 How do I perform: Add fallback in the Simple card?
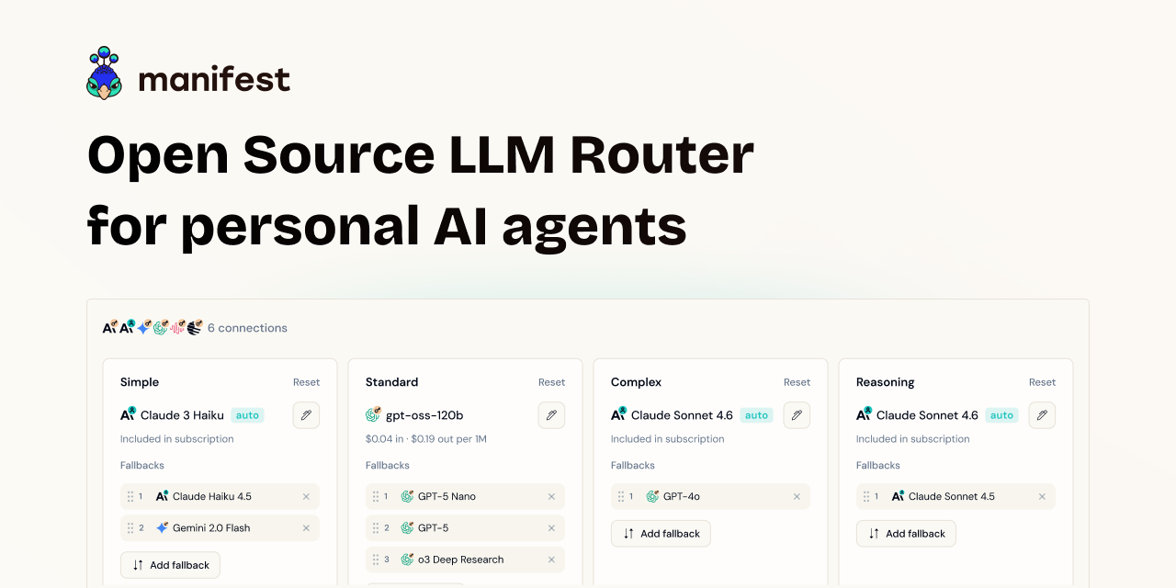point(170,565)
